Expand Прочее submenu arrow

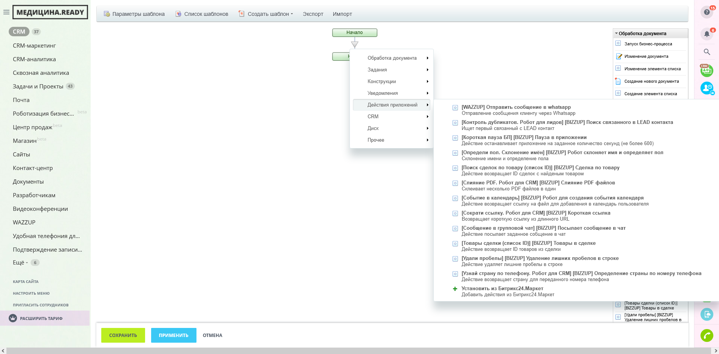[427, 140]
